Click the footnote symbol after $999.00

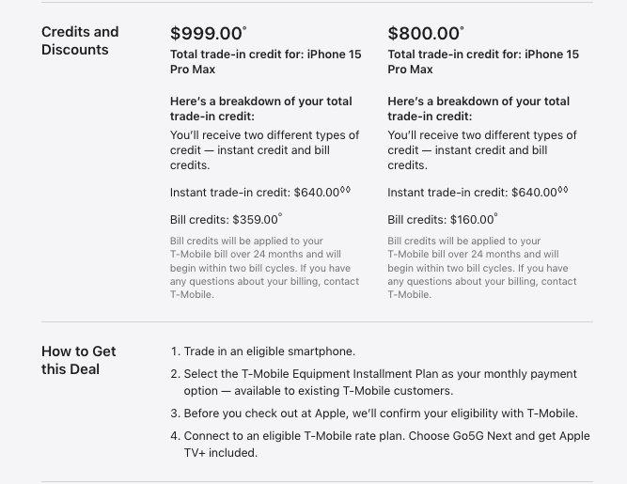[245, 29]
